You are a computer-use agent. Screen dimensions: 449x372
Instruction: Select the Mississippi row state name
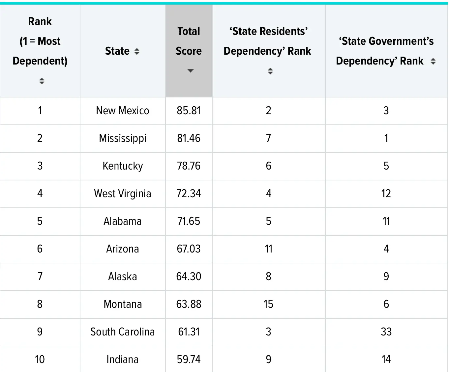pos(122,138)
